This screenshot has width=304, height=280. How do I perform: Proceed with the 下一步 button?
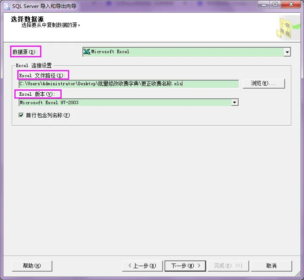pos(185,266)
